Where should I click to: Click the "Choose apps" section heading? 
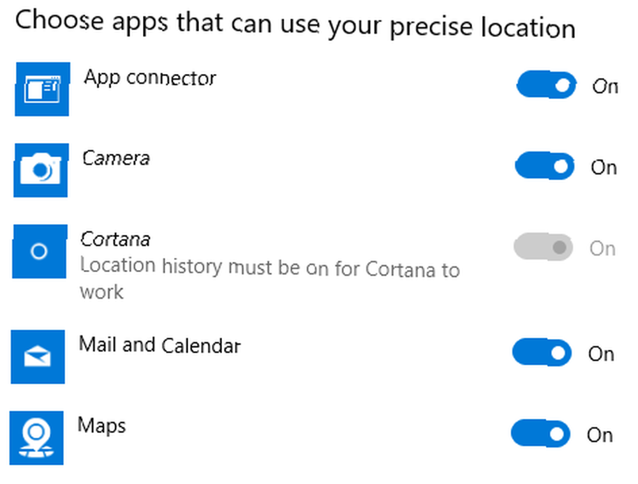(295, 24)
